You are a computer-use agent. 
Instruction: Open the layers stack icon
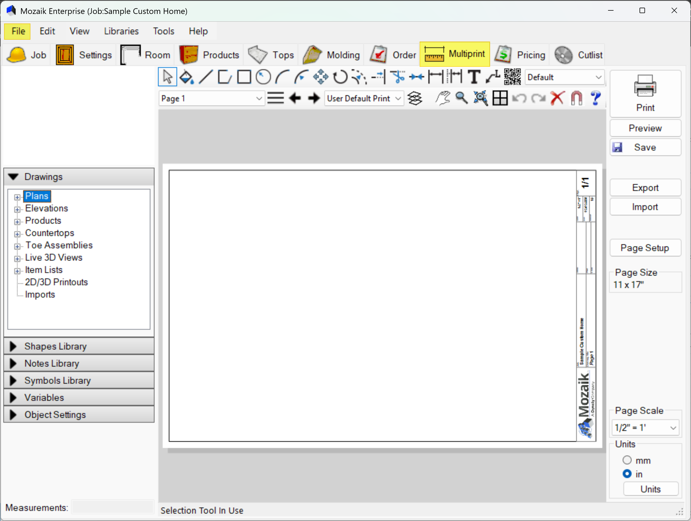415,98
